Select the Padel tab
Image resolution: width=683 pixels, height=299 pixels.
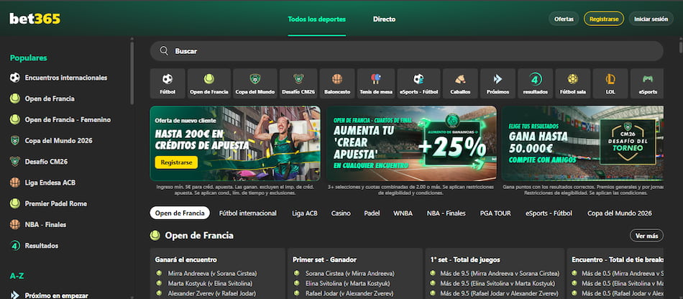[372, 213]
